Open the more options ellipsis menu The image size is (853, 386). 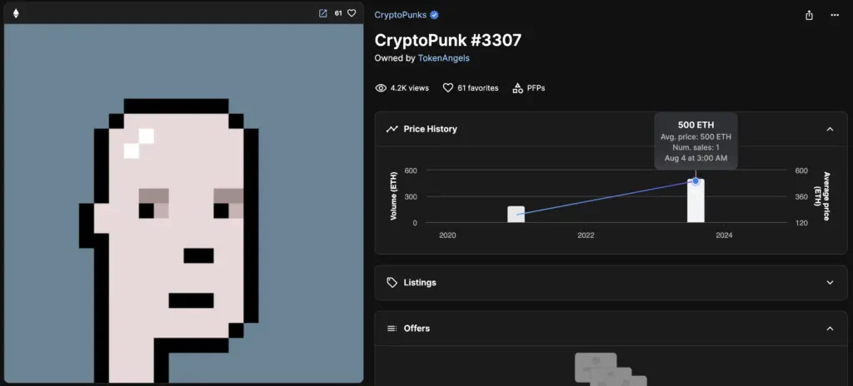(x=835, y=15)
